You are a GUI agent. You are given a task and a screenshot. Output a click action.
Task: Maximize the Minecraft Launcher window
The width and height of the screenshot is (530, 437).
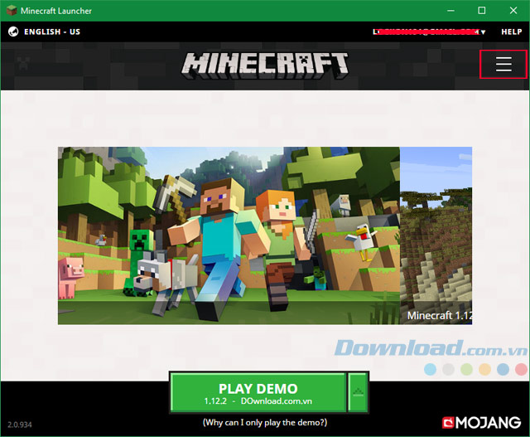tap(482, 11)
